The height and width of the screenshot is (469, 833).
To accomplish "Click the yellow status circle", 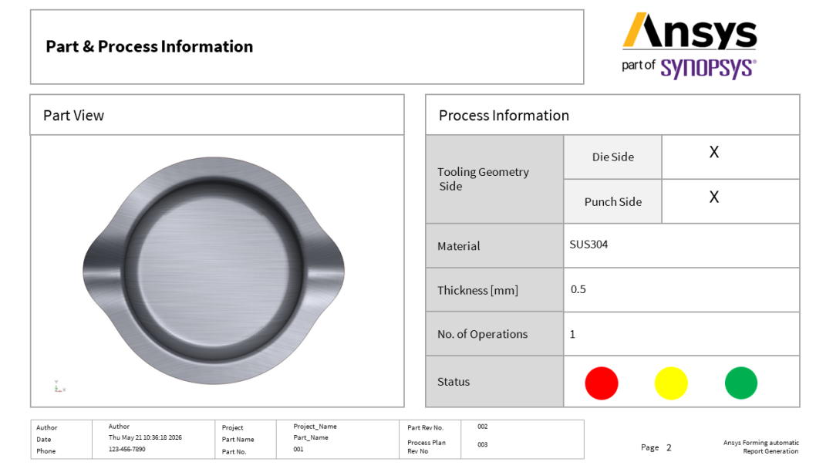I will (x=671, y=383).
